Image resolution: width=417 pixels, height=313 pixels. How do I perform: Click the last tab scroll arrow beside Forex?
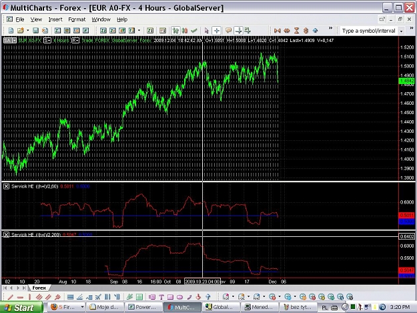pyautogui.click(x=25, y=288)
